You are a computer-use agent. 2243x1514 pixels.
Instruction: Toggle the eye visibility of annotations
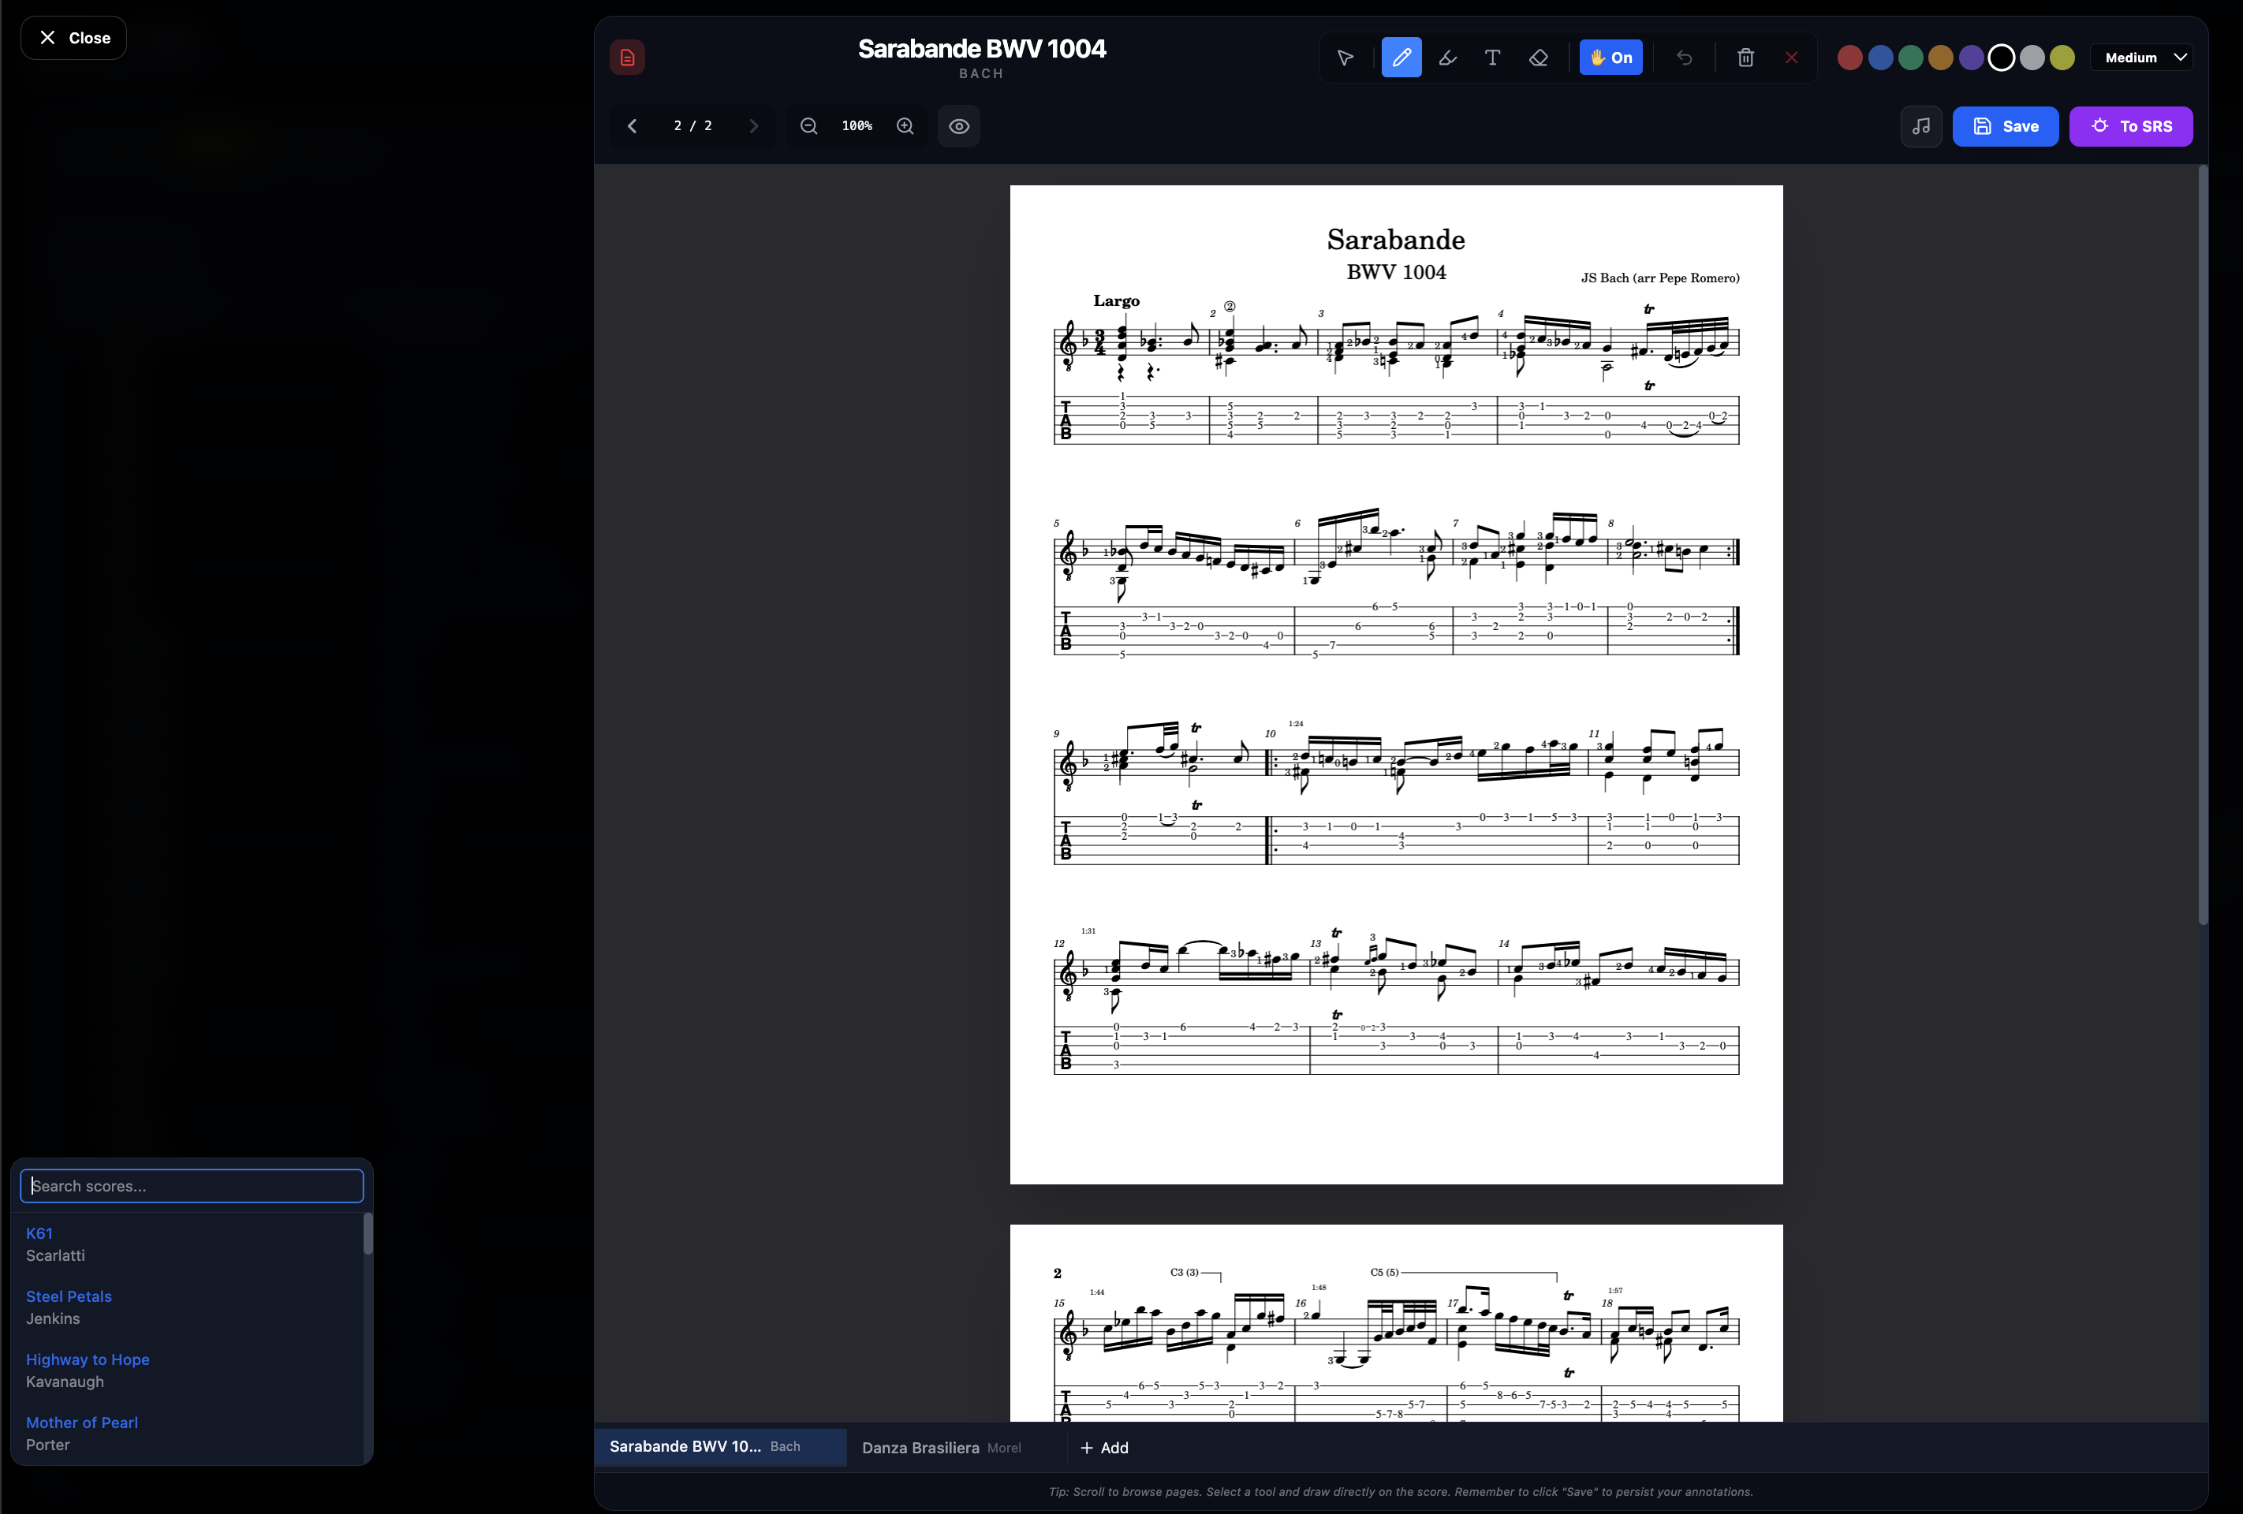click(x=958, y=126)
